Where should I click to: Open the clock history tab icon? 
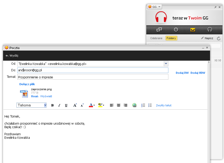tap(176, 30)
